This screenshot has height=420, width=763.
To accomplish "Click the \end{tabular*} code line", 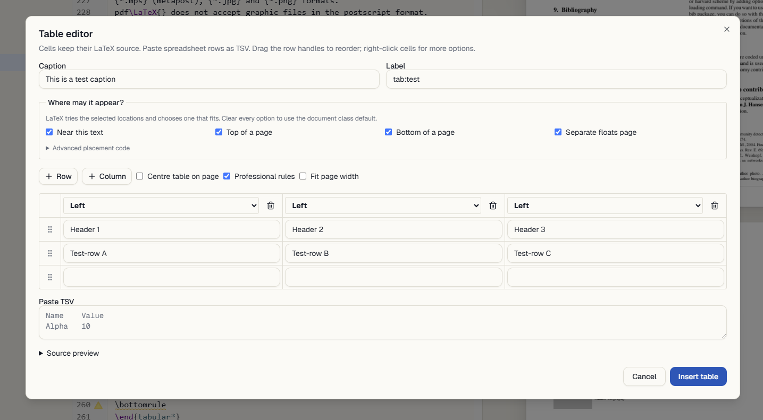I will coord(147,416).
